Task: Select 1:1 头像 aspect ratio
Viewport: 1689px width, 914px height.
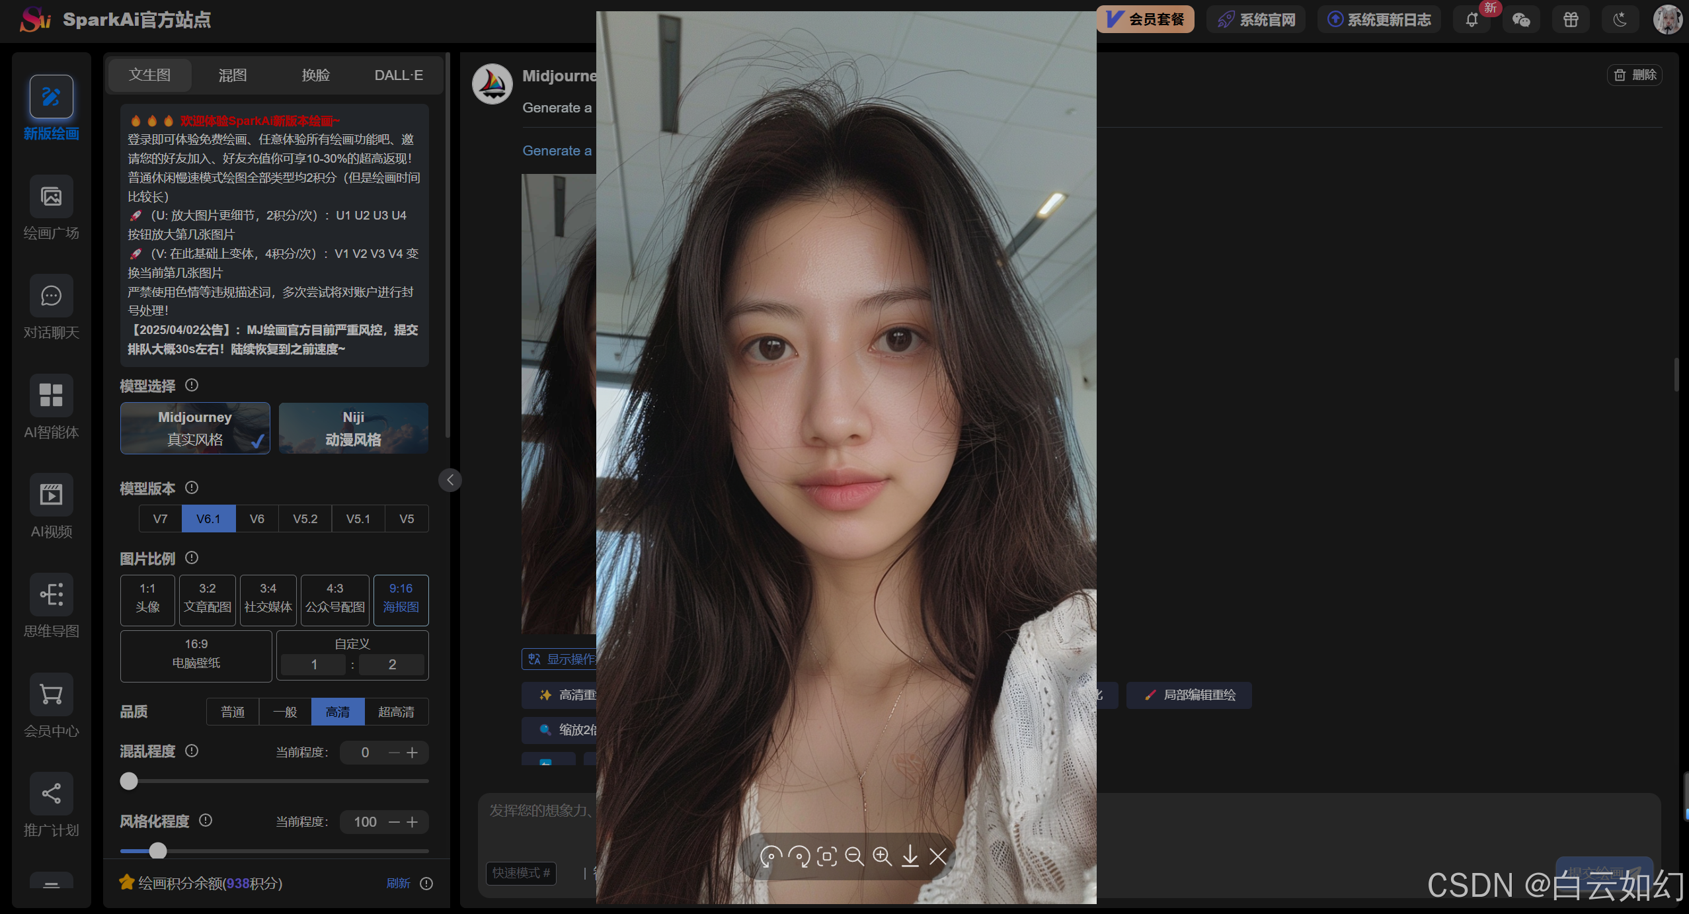Action: 147,599
